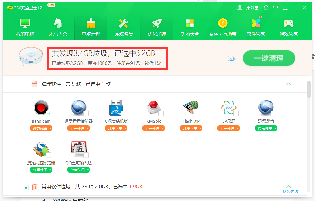This screenshot has height=201, width=315.
Task: Collapse the 清理软件 section chevron
Action: point(288,84)
